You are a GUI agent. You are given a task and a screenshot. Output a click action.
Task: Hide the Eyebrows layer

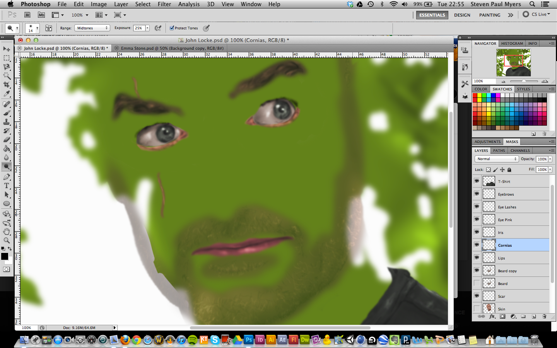(x=477, y=194)
